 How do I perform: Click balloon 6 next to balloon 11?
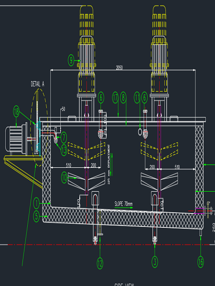[144, 98]
